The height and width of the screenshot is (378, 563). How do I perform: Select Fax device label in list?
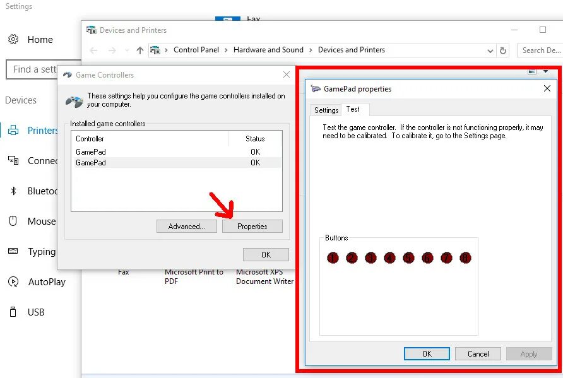pyautogui.click(x=124, y=272)
